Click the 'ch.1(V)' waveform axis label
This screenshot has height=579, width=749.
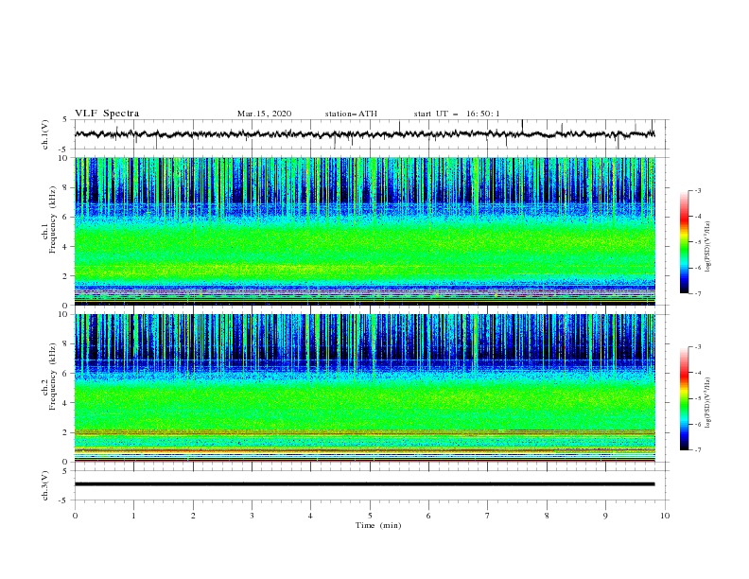coord(45,134)
